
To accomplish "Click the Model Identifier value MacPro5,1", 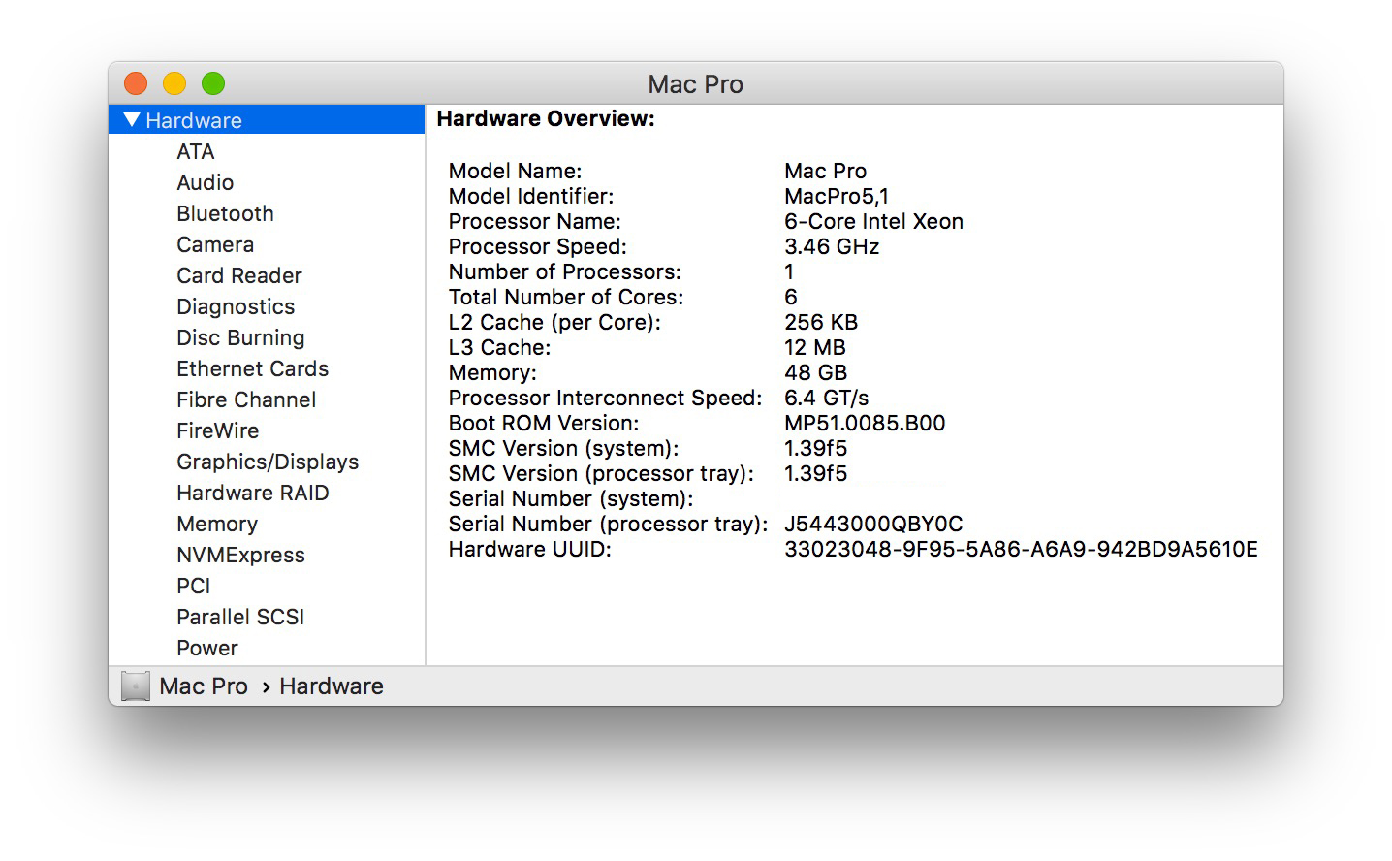I will coord(837,197).
